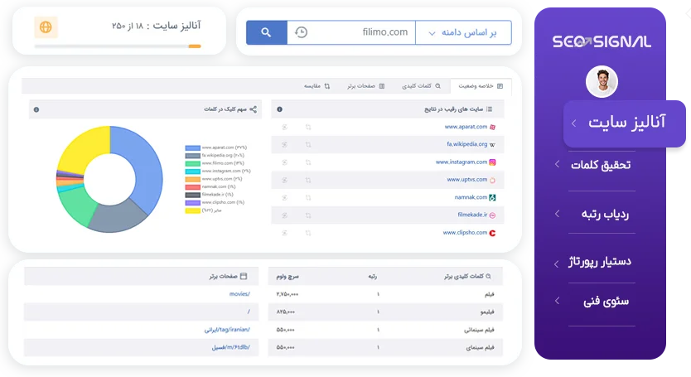691x377 pixels.
Task: Click green www.filimo.com legend swatch
Action: coord(192,163)
